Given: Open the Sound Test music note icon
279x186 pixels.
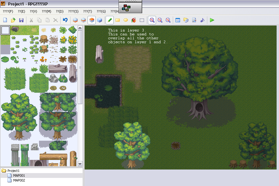Looking at the screenshot, I should 202,20.
